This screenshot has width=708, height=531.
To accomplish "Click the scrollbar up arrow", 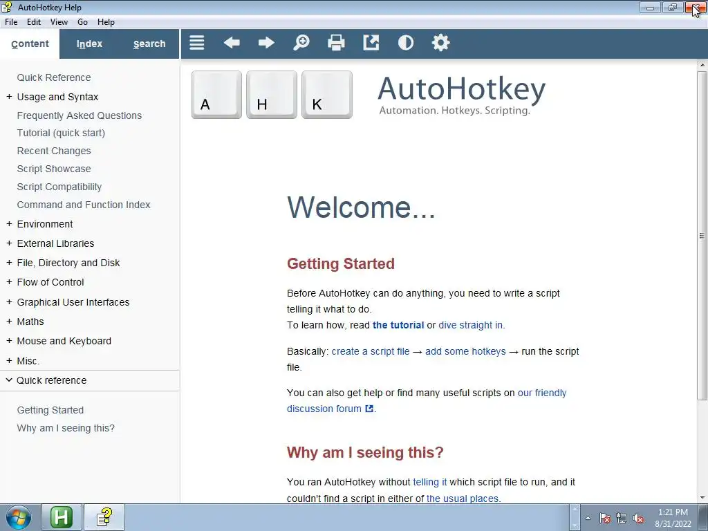I will tap(702, 65).
